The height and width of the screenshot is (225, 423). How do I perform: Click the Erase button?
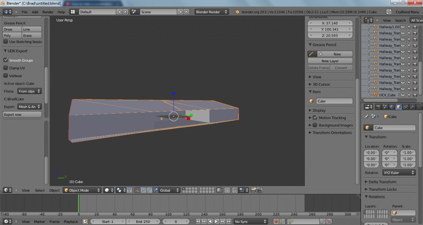32,35
